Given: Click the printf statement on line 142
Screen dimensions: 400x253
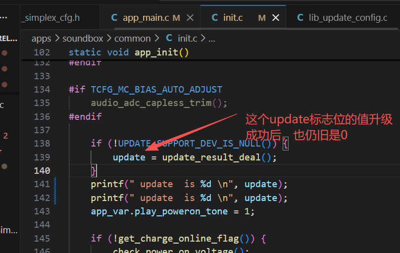Looking at the screenshot, I should click(x=189, y=198).
